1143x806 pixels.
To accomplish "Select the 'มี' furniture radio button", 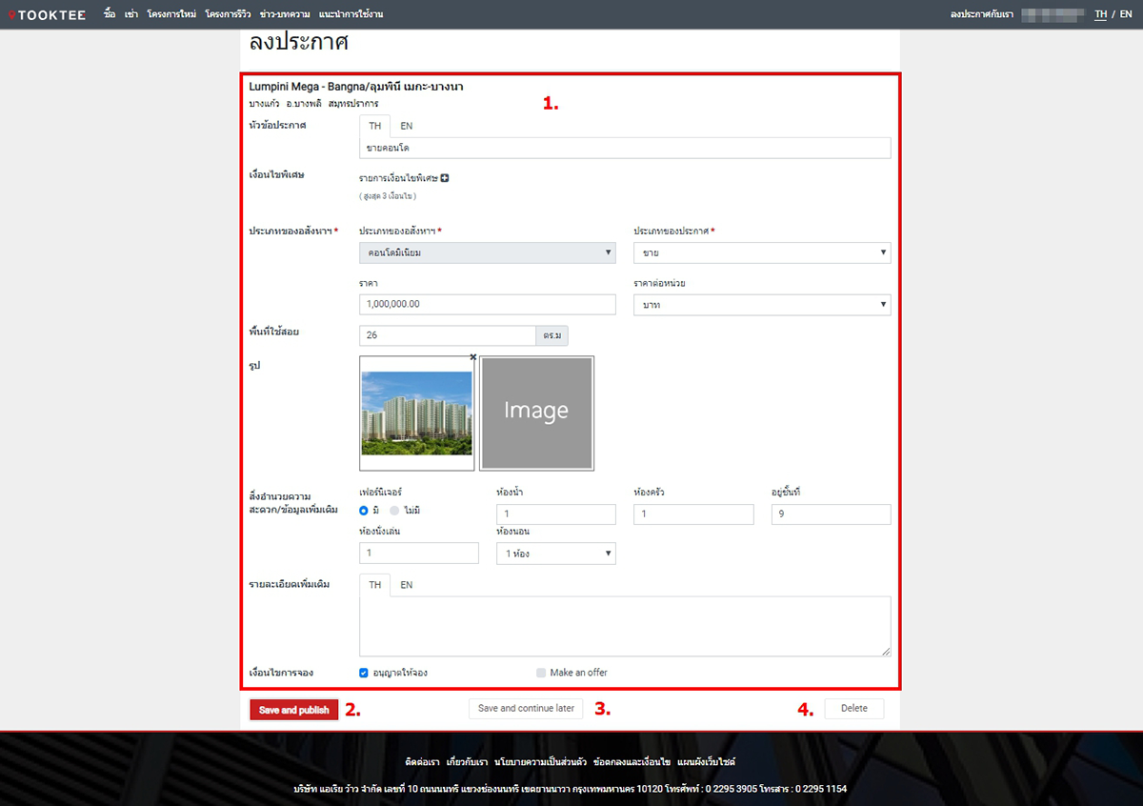I will [364, 511].
